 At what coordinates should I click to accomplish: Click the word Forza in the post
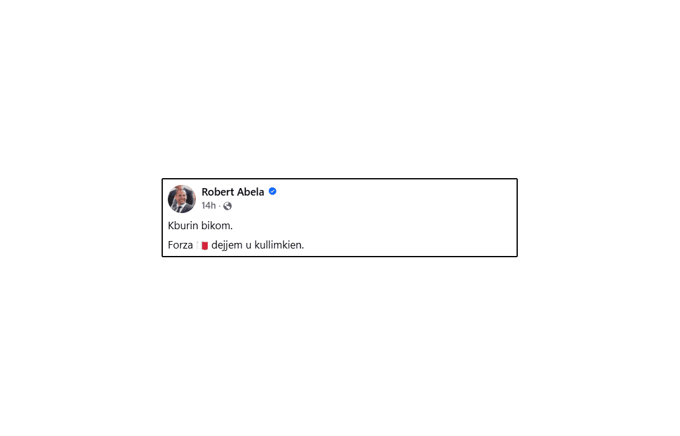pyautogui.click(x=180, y=245)
